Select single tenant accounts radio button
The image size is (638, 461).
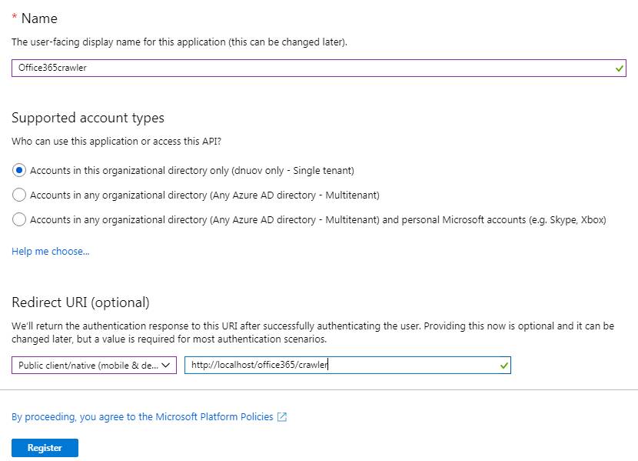pos(19,170)
